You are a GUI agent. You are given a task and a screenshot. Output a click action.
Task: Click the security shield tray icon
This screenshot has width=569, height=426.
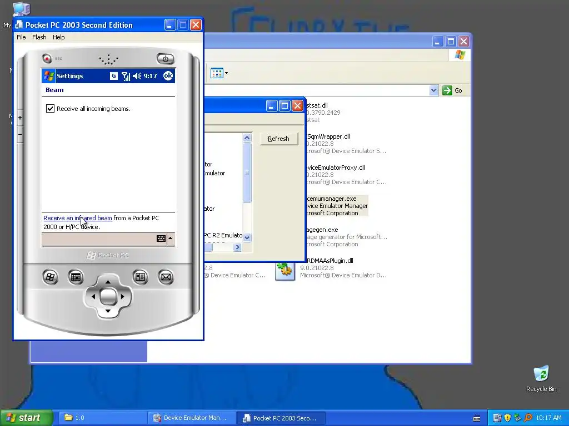pos(507,418)
